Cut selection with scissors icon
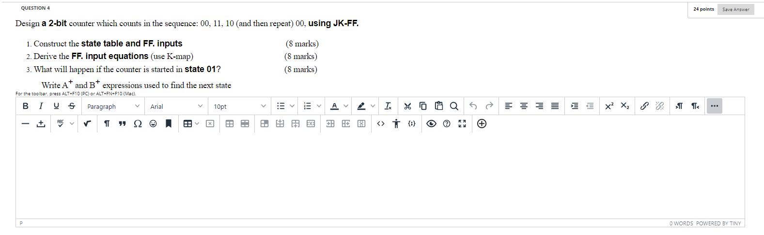Screen dimensions: 764x235 point(407,106)
